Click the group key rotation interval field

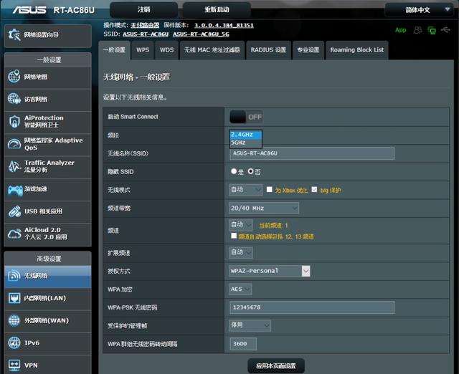coord(243,344)
